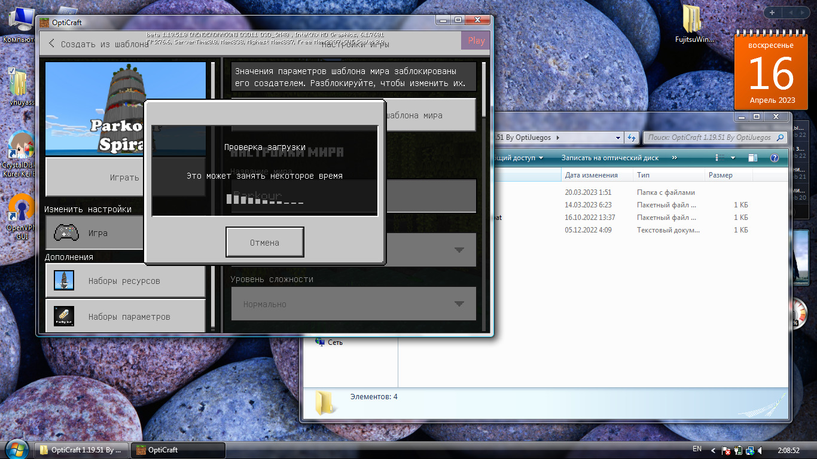
Task: Click the network tray icon
Action: click(x=749, y=450)
